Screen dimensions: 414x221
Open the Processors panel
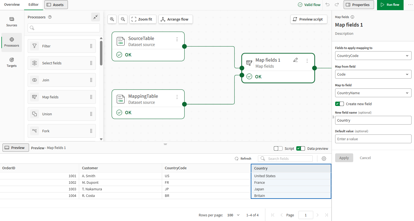(12, 42)
